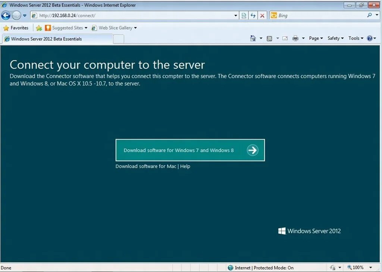Screen dimensions: 382x272
Task: Click Download software for Windows 7 and Windows 8
Action: (x=190, y=150)
